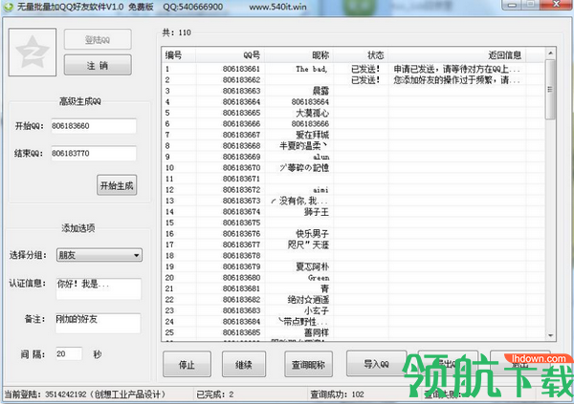Click the 已完成: 2 status entry
This screenshot has height=404, width=574.
point(215,394)
